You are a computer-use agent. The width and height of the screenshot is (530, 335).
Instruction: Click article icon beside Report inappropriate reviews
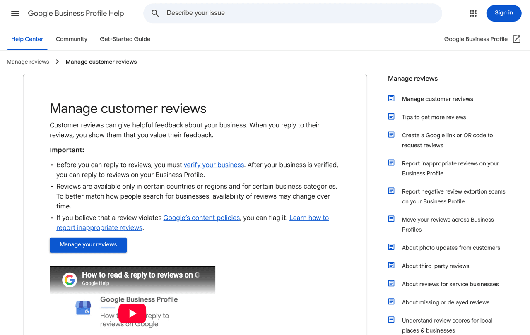391,163
